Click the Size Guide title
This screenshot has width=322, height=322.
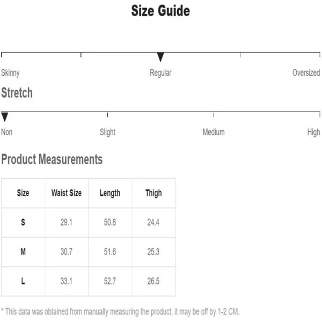[160, 11]
